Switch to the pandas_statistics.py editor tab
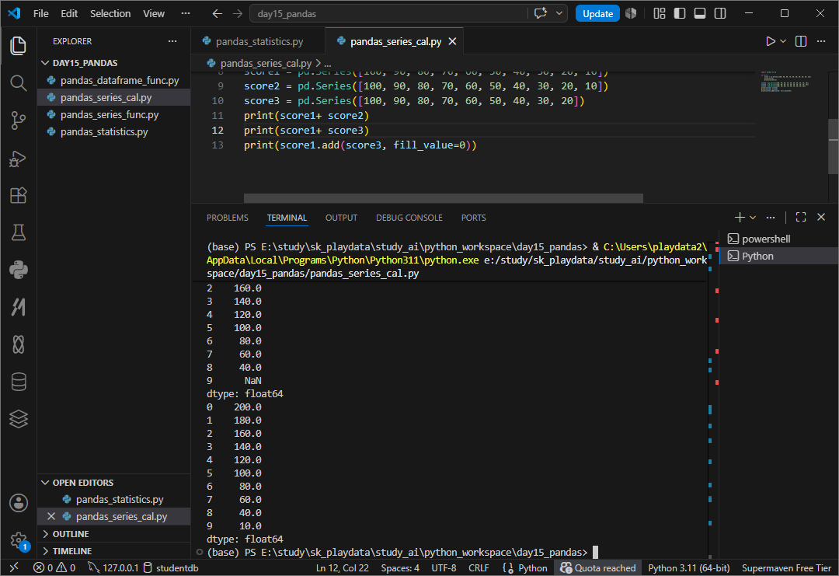Image resolution: width=839 pixels, height=576 pixels. [x=258, y=41]
